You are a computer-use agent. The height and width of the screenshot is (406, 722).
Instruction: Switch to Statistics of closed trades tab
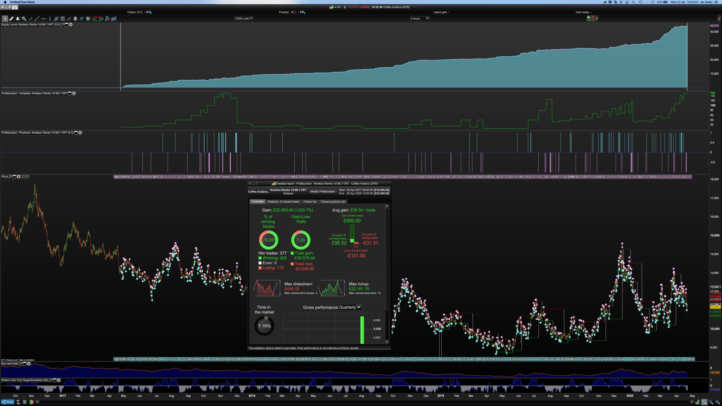coord(283,202)
